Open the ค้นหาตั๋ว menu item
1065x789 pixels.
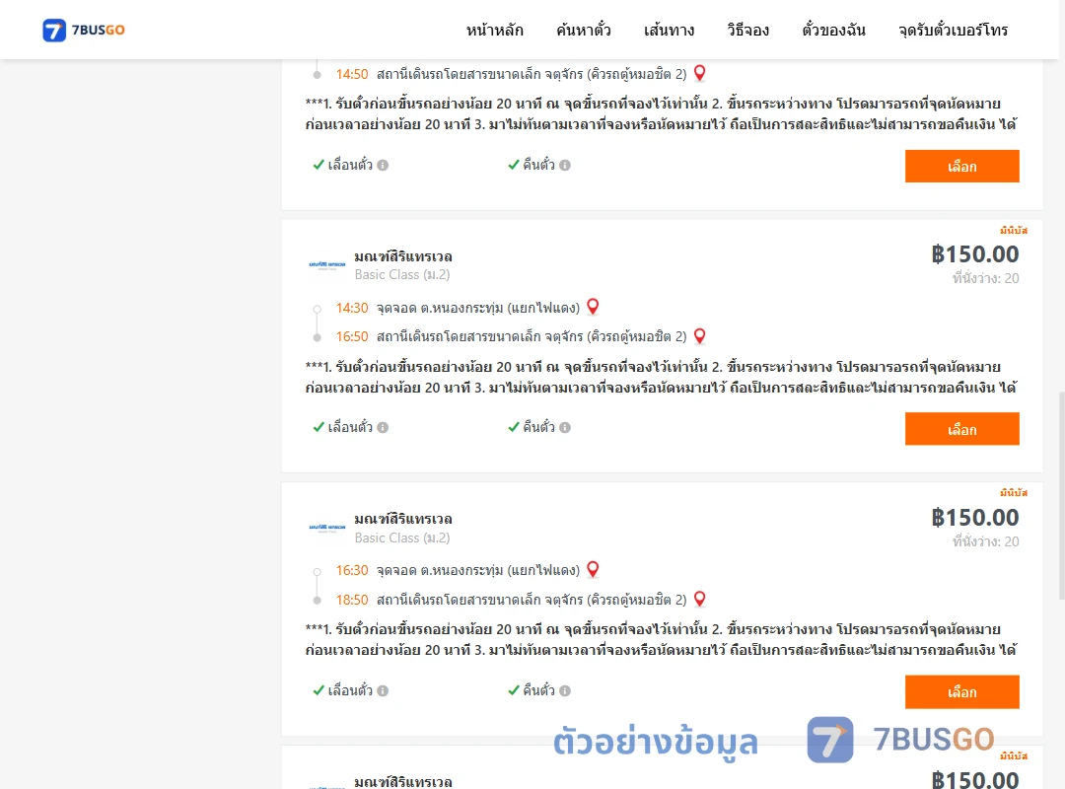(x=584, y=30)
